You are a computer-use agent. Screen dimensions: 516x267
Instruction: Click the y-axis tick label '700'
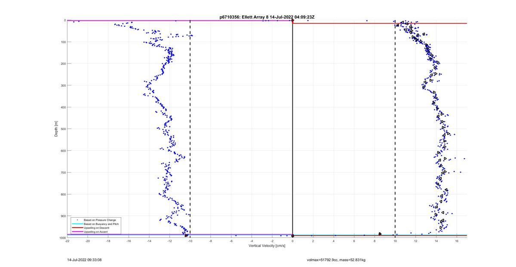pos(63,173)
